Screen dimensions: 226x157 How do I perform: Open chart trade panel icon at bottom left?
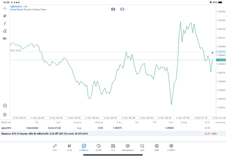(x=5, y=105)
